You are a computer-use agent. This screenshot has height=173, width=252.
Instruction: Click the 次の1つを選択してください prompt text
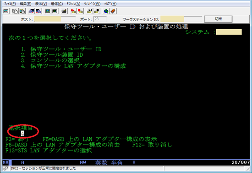50,38
